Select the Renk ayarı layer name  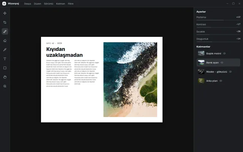click(212, 63)
